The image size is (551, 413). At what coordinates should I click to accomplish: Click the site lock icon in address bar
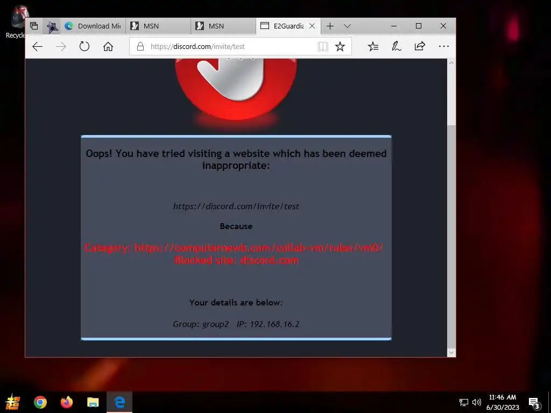tap(140, 46)
